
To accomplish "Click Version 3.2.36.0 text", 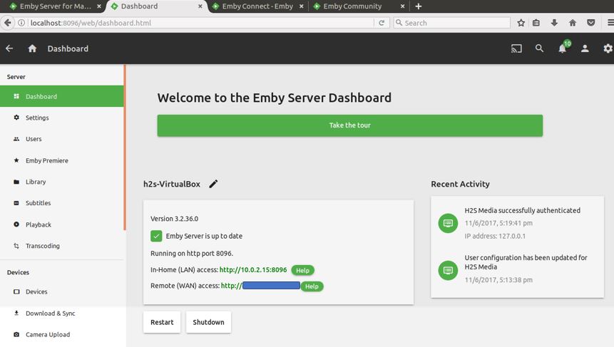I will click(174, 219).
